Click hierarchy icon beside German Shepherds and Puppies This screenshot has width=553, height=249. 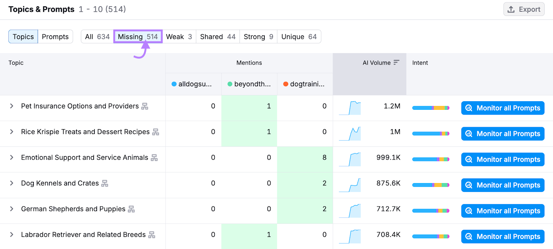pos(131,209)
